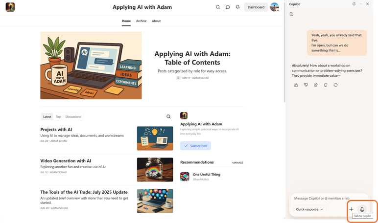Viewport: 378px width, 223px height.
Task: Open the site search magnifier in header
Action: (218, 7)
